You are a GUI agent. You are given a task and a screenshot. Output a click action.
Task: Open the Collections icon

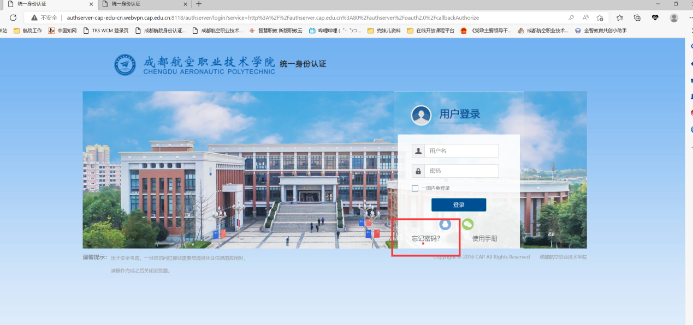click(x=637, y=17)
